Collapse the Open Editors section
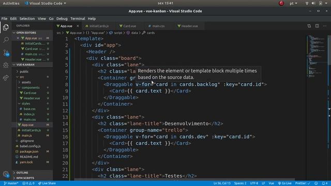 pos(32,33)
